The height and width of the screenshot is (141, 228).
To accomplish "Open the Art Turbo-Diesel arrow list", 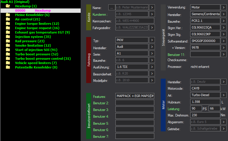I will click(224, 95).
